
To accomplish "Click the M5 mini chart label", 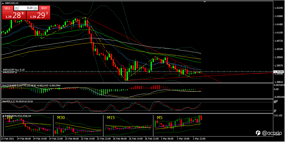I will tap(160, 118).
